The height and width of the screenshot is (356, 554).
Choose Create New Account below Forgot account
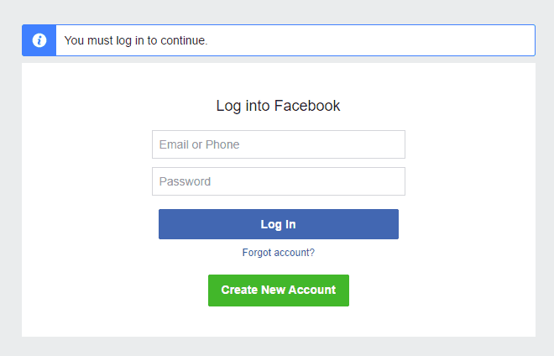coord(278,291)
